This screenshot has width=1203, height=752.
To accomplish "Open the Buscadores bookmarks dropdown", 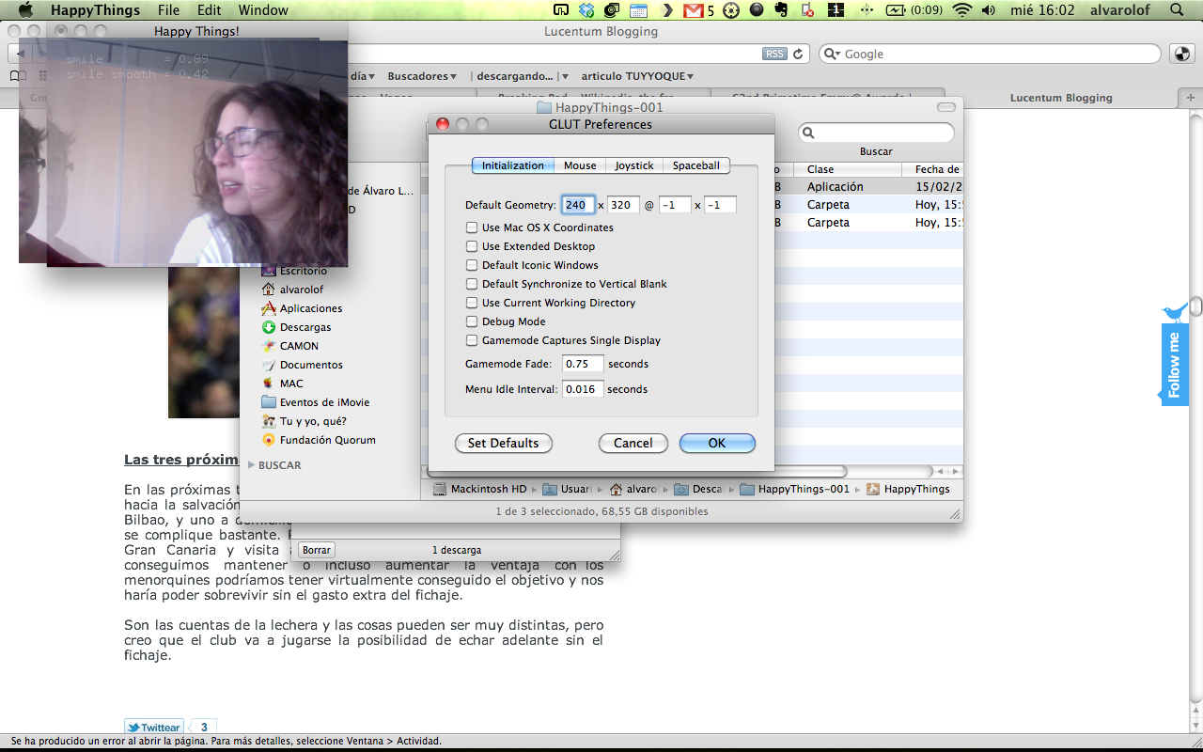I will pos(422,76).
